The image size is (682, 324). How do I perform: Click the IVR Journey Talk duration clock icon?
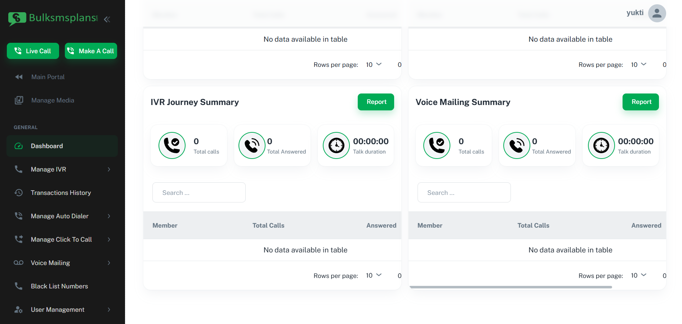pyautogui.click(x=336, y=146)
